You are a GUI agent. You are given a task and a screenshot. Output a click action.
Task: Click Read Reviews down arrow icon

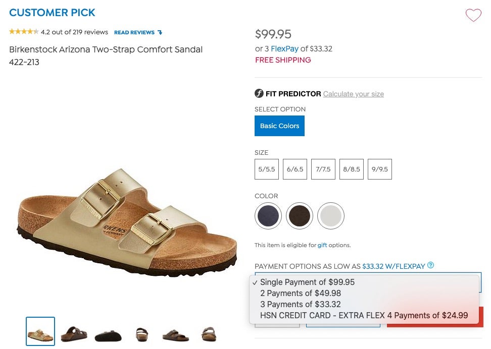[160, 32]
